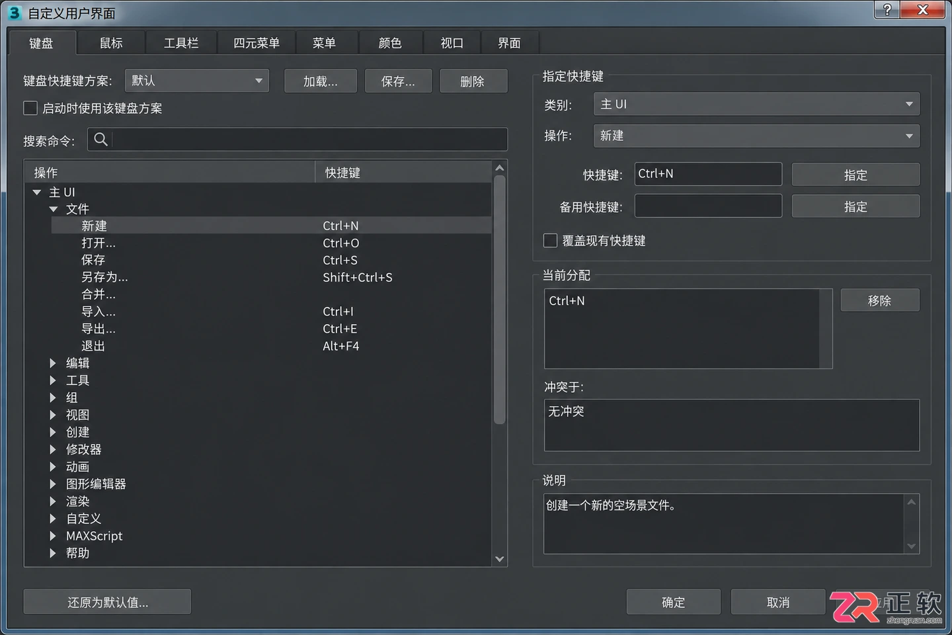
Task: Click the 加载... button
Action: [x=321, y=81]
